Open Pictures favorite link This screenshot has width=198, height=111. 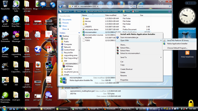(65, 23)
